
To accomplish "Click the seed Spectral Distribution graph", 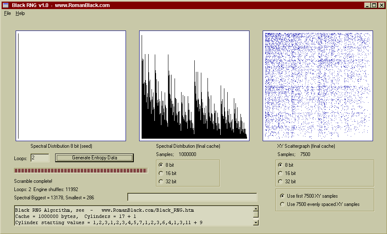I will point(71,86).
